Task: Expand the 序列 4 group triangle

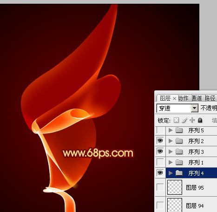Action: (171, 173)
